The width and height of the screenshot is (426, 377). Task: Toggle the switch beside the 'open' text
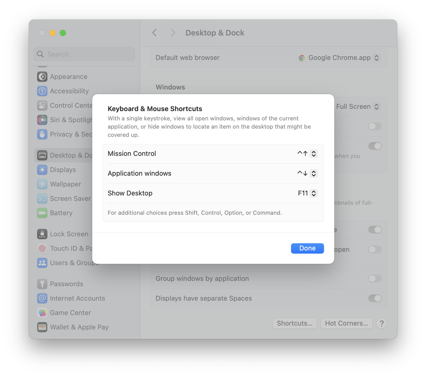(375, 249)
